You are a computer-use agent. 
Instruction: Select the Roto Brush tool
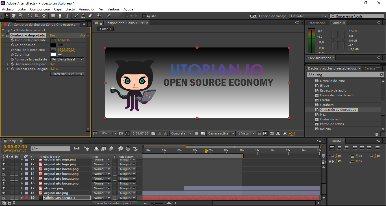99,16
